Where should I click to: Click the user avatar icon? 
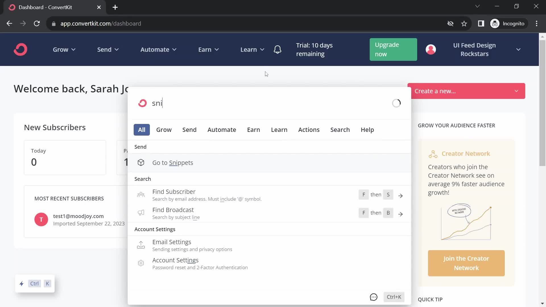pos(431,49)
